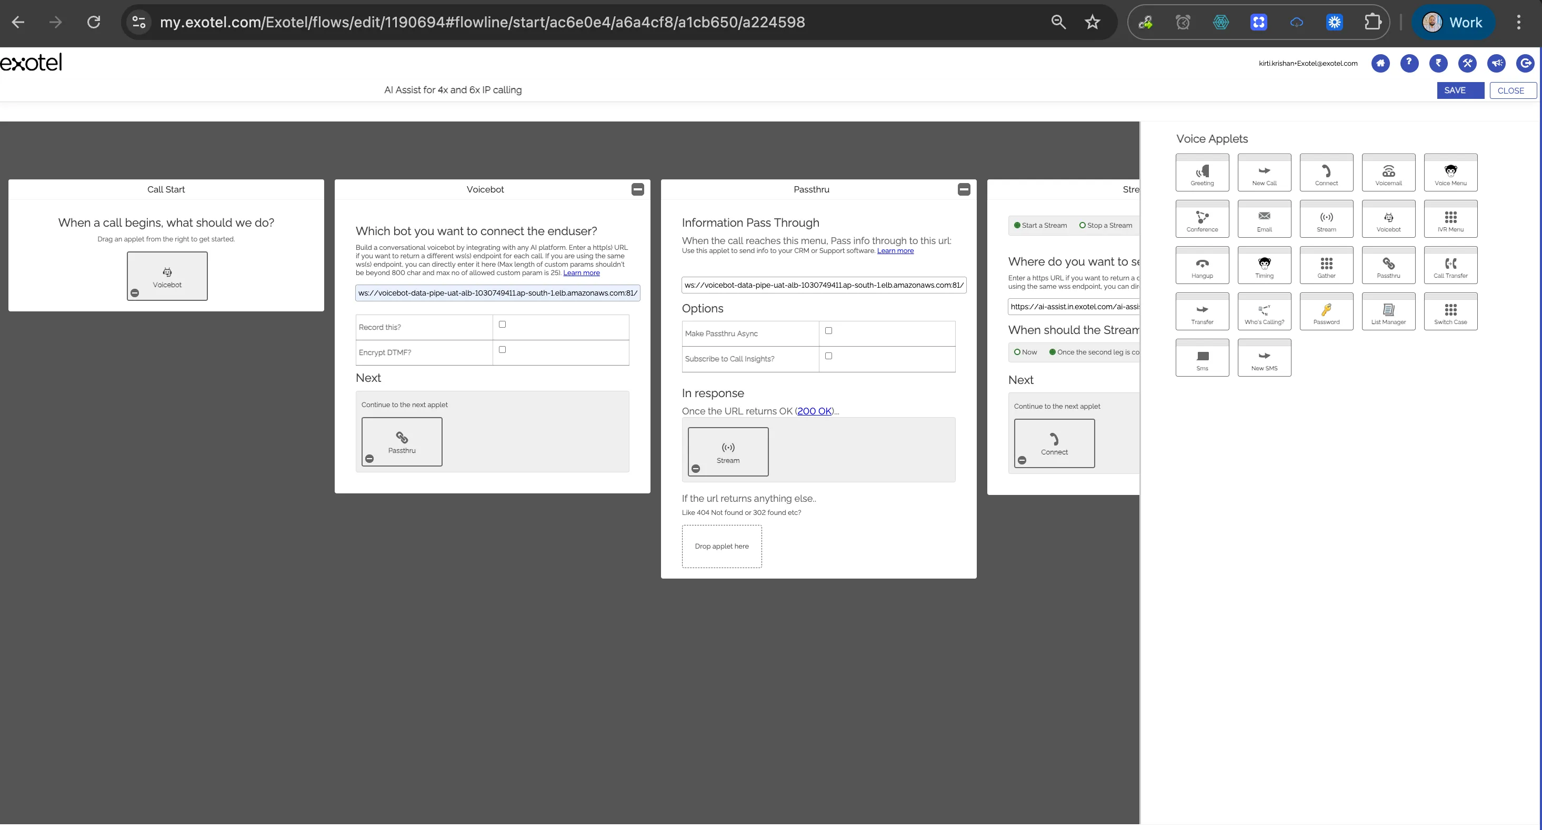This screenshot has width=1542, height=830.
Task: Open the home icon in the header
Action: pos(1380,63)
